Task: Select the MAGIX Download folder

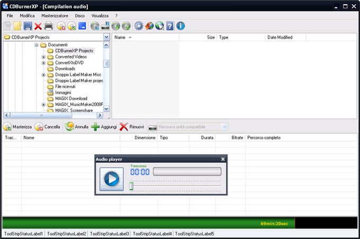Action: coord(71,99)
